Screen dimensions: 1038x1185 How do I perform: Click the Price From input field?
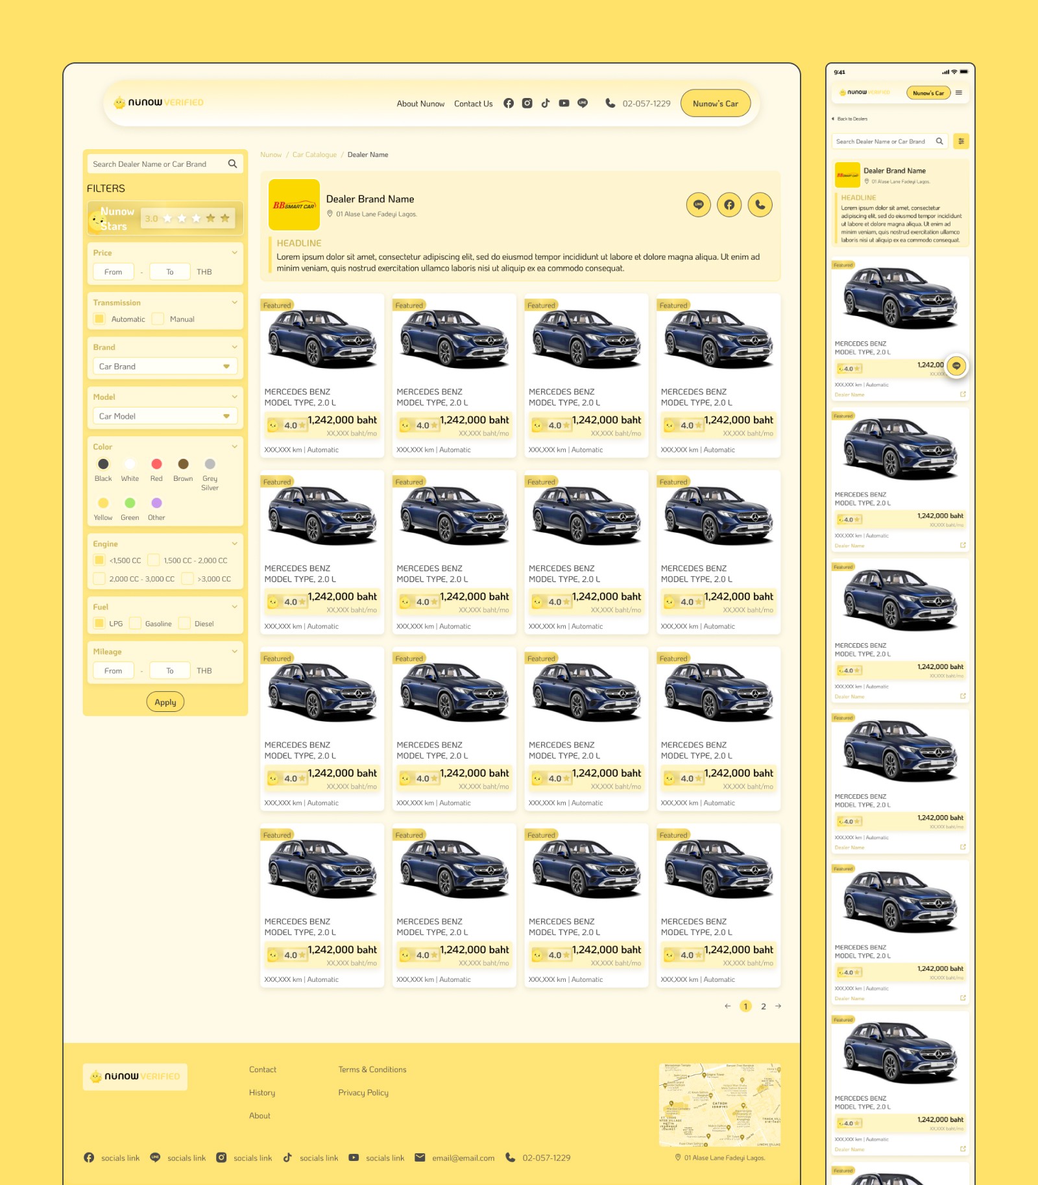114,272
